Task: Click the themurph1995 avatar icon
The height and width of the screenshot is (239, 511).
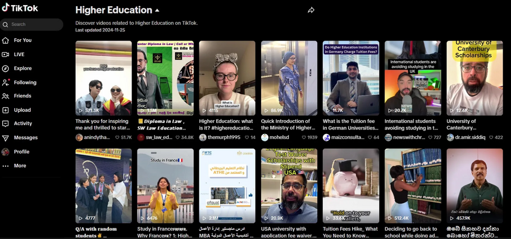Action: point(203,137)
